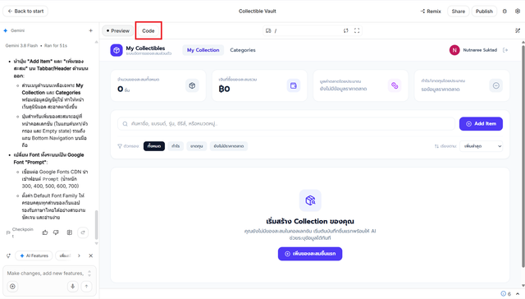525x299 pixels.
Task: Click the restore checkpoint arrow button
Action: pyautogui.click(x=83, y=232)
